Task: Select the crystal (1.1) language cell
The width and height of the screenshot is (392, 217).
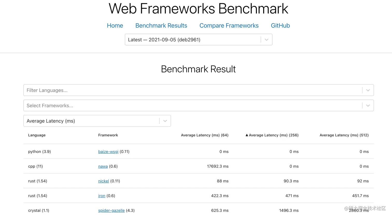Action: 39,211
